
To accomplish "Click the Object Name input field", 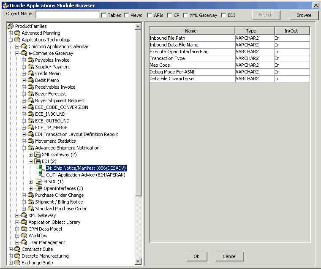I will click(x=68, y=15).
